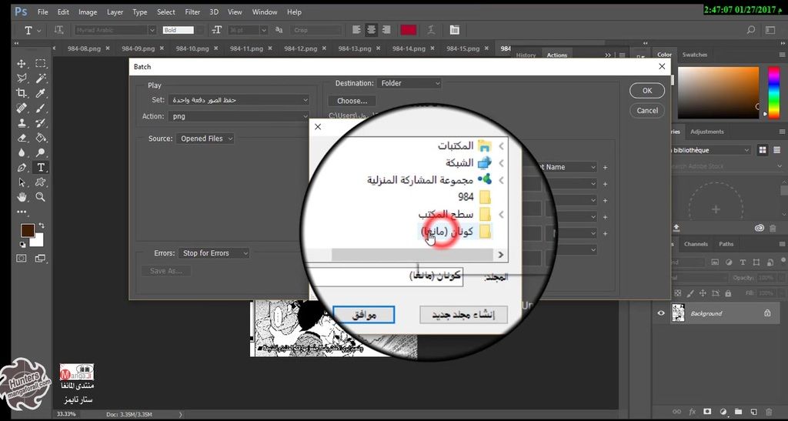Select the Brush tool
Image resolution: width=788 pixels, height=421 pixels.
coord(41,108)
